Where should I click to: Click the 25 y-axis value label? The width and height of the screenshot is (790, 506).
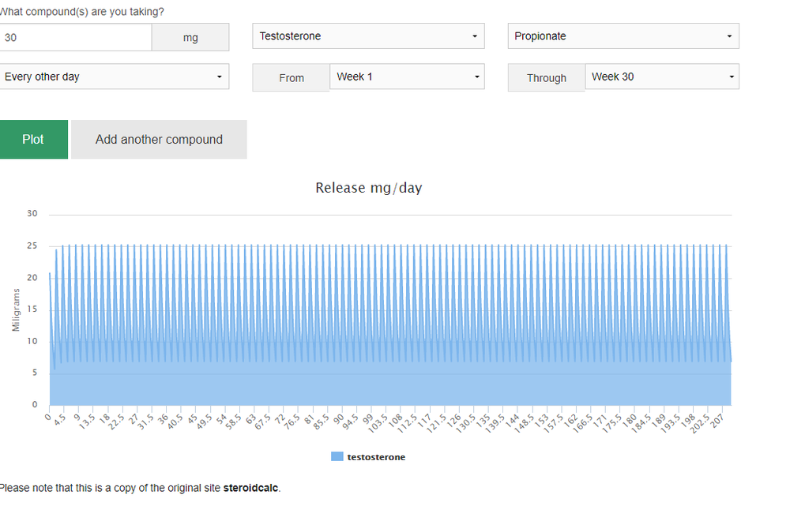click(x=32, y=246)
